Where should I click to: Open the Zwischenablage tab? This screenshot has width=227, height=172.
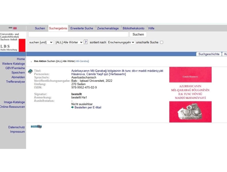tap(108, 28)
